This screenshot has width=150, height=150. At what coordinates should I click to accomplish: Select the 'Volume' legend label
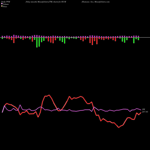pyautogui.click(x=6, y=4)
